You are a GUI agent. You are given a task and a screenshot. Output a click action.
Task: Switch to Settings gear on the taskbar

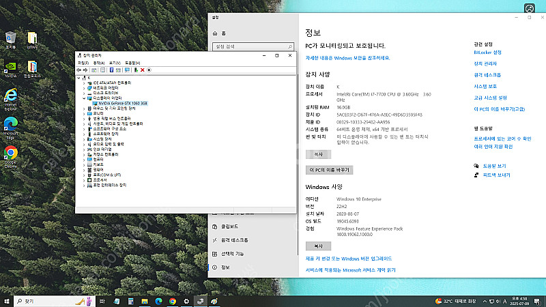186,301
